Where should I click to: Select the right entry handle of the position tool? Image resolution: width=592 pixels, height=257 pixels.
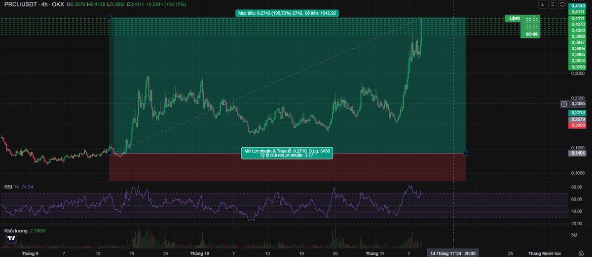tap(466, 153)
